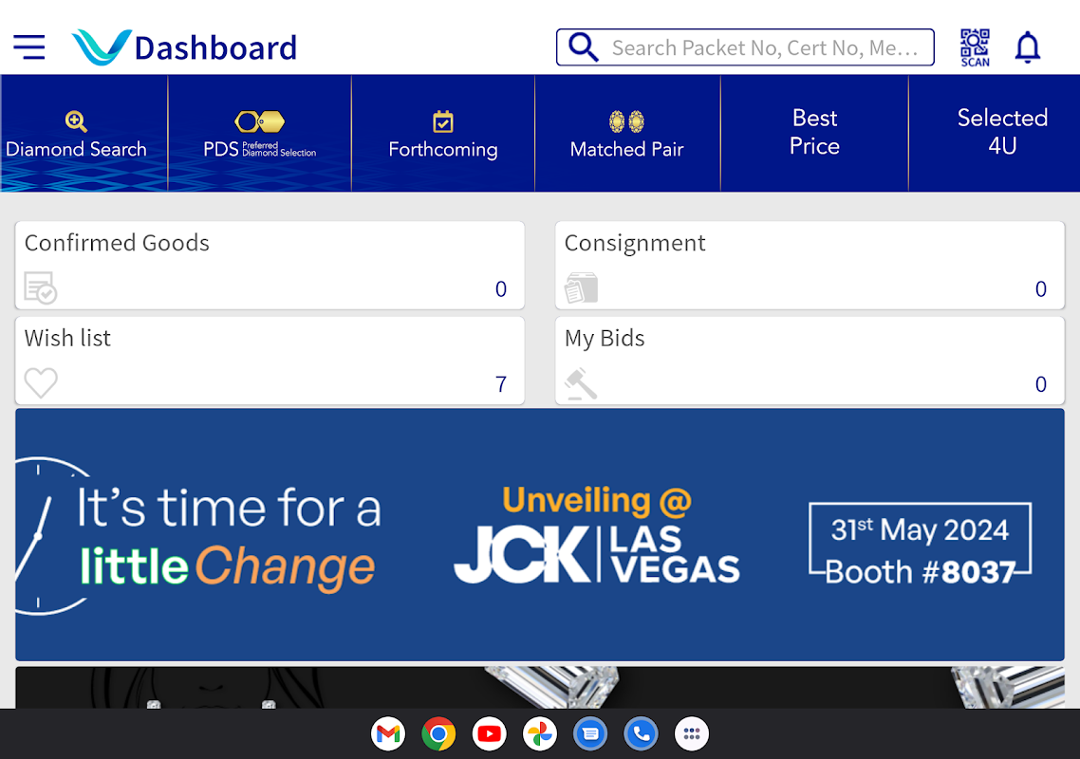Launch YouTube from the taskbar
Image resolution: width=1080 pixels, height=759 pixels.
pos(490,734)
